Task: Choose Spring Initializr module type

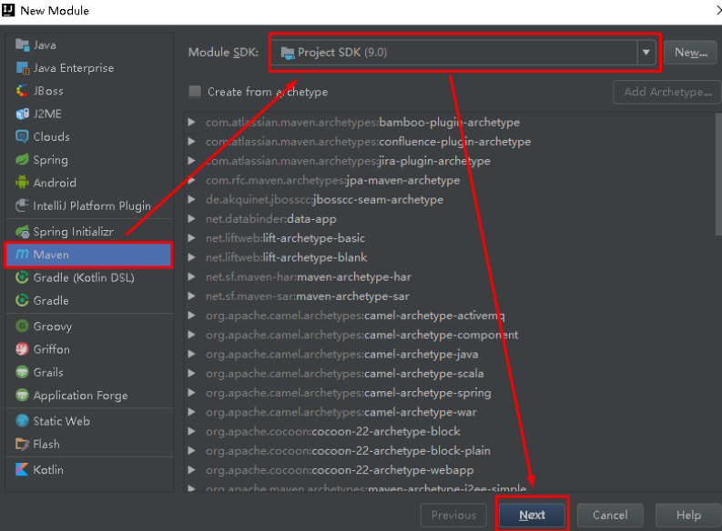Action: point(89,232)
